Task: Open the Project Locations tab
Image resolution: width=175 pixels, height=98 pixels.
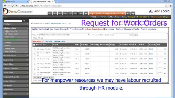Action: pyautogui.click(x=148, y=29)
